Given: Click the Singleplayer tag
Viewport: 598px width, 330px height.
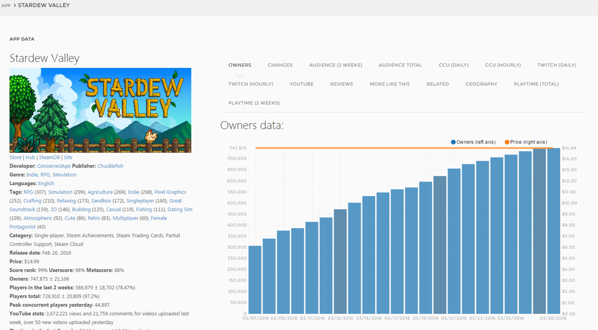Looking at the screenshot, I should click(140, 201).
